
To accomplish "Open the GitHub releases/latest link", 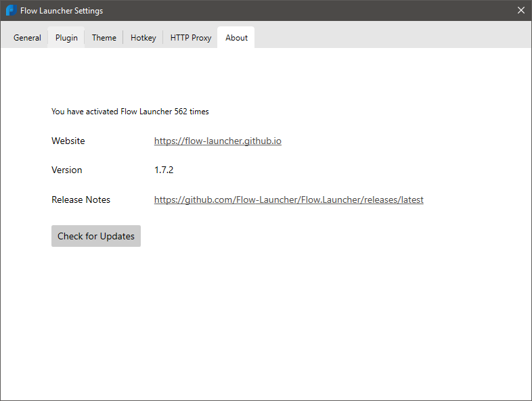I will pos(289,200).
